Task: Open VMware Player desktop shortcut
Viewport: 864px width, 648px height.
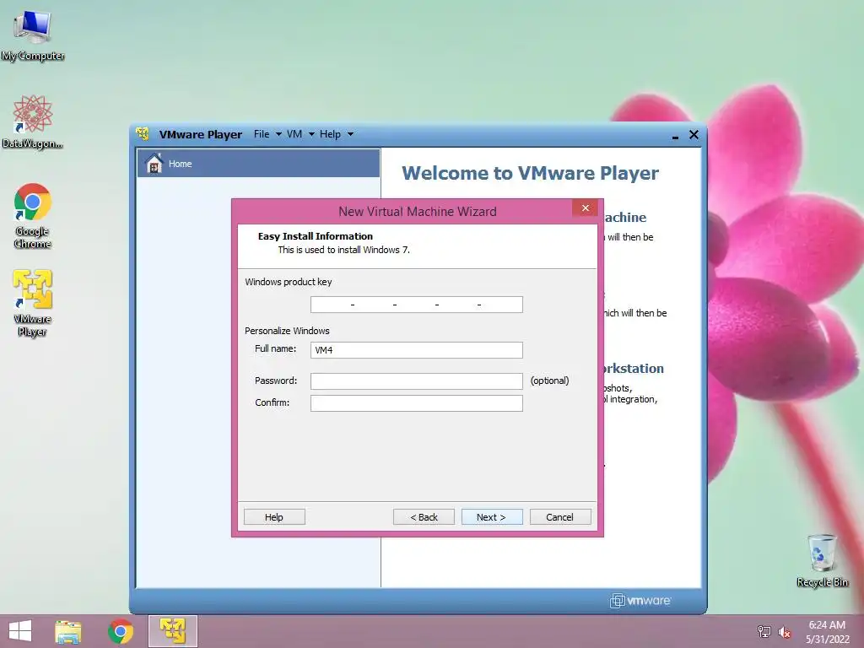Action: pos(33,303)
